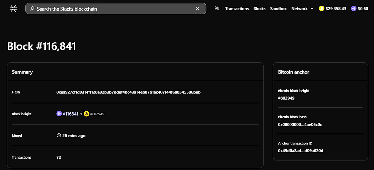Viewport: 374px width, 170px height.
Task: Click the purple Stacks icon in Block height
Action: 59,114
